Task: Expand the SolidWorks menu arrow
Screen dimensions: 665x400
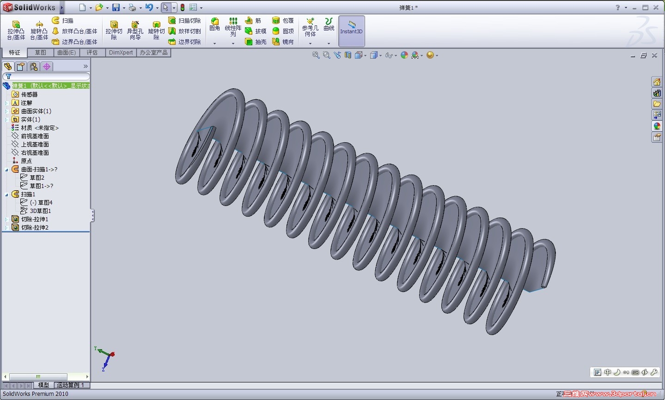Action: [x=61, y=7]
